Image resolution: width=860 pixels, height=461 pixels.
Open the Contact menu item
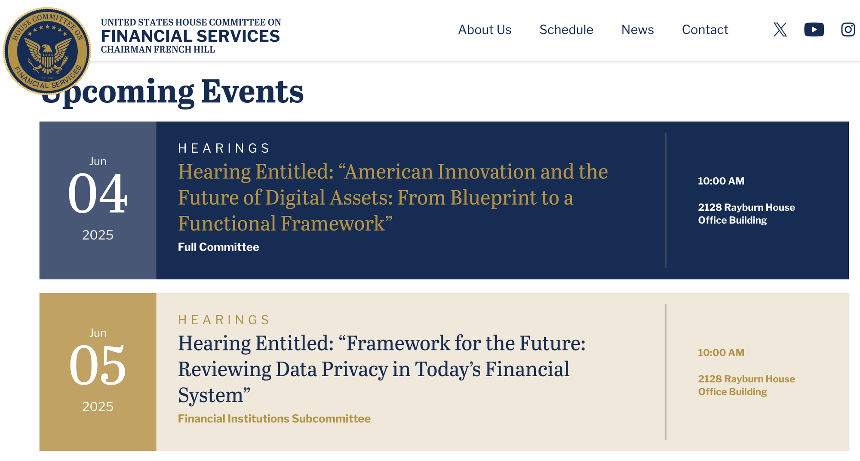[x=705, y=30]
